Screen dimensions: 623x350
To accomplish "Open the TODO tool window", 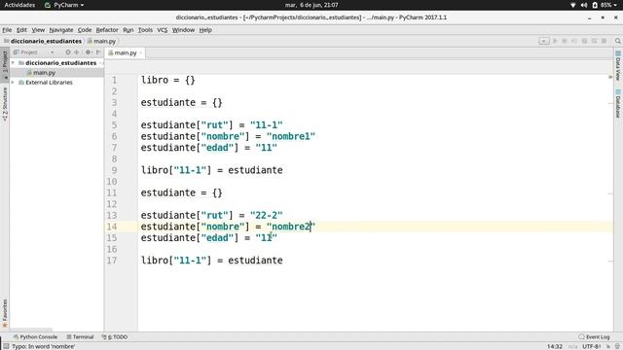I will point(115,337).
